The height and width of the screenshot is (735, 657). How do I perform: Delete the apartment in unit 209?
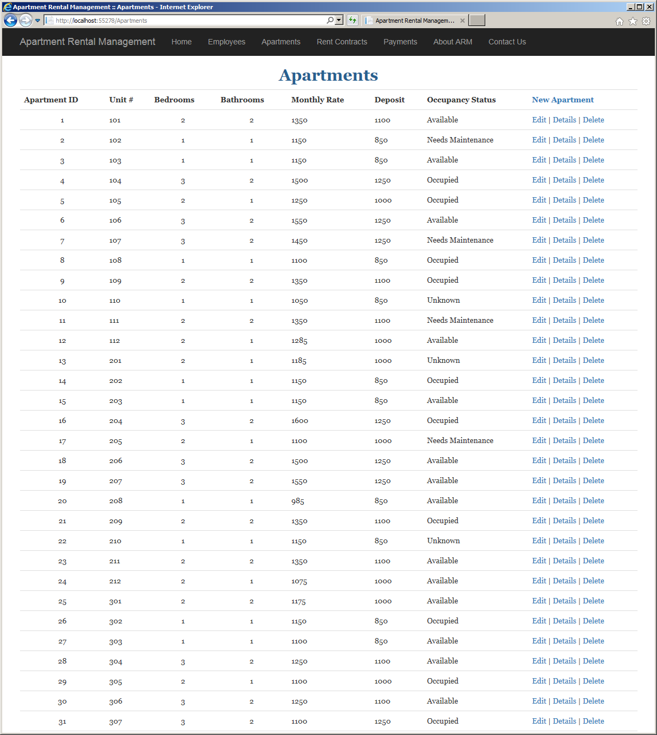point(594,521)
